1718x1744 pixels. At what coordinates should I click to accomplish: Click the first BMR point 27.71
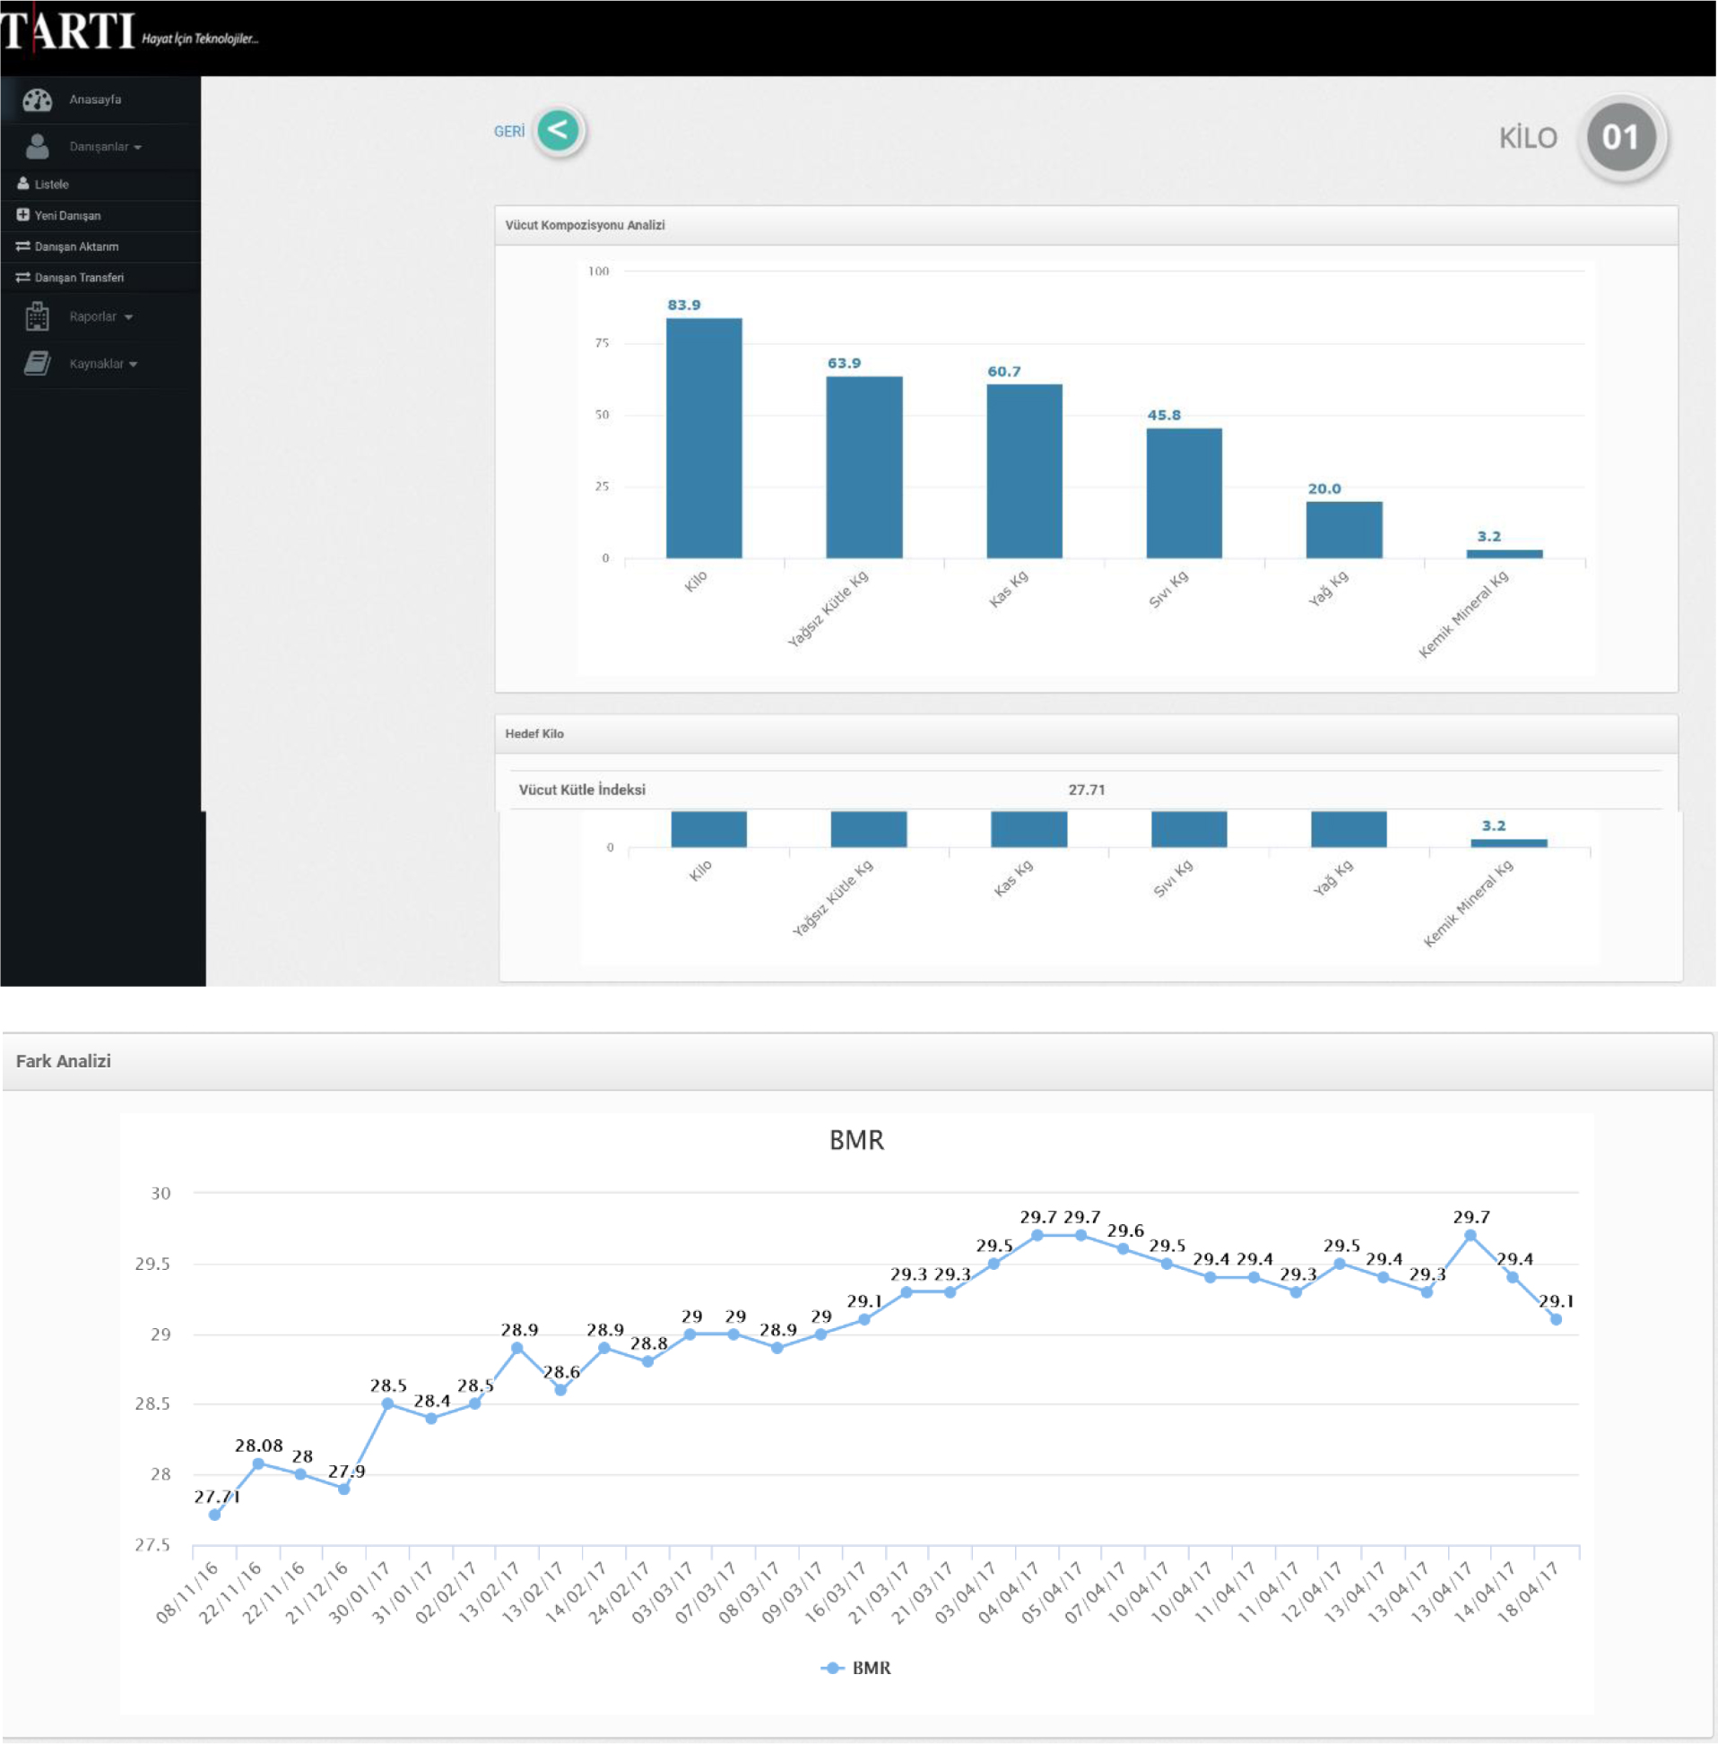click(x=215, y=1515)
